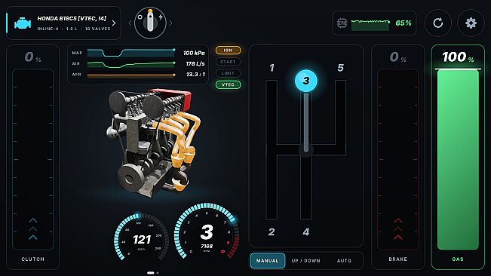The width and height of the screenshot is (491, 276).
Task: Click the clutch pedal slider track
Action: [x=33, y=159]
